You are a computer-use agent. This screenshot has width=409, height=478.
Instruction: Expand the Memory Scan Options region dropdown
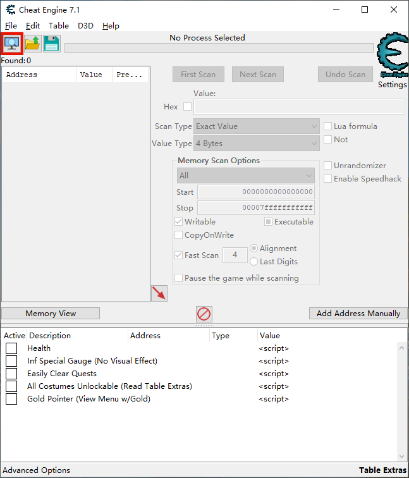tap(245, 176)
